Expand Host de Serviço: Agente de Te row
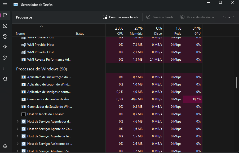Screen dimensions: 239x153 tap(17, 136)
